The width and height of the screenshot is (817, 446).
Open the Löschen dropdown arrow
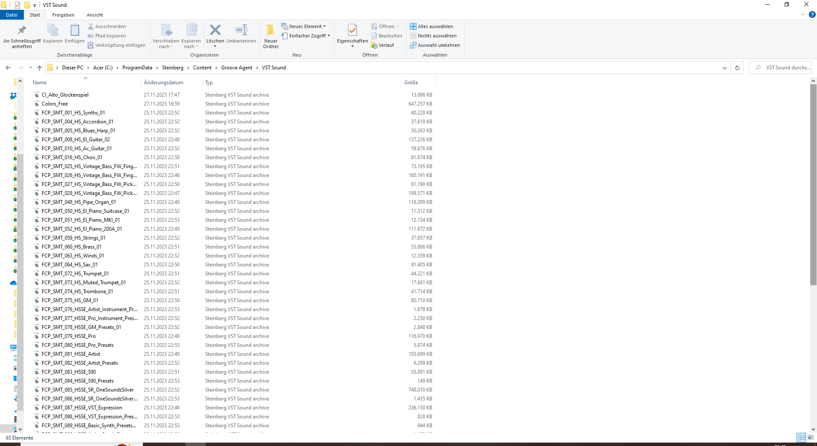[x=215, y=46]
